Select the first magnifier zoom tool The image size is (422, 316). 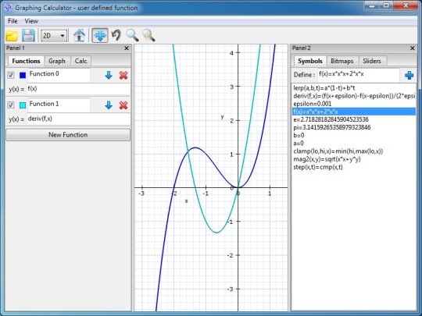[132, 35]
